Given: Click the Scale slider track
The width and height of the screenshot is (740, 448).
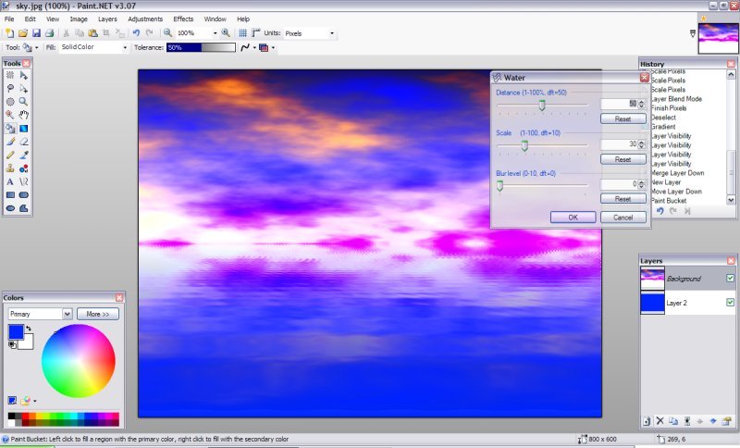Looking at the screenshot, I should [555, 145].
